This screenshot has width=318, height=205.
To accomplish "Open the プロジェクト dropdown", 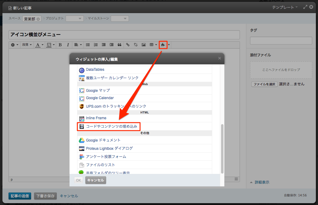I will [x=75, y=19].
